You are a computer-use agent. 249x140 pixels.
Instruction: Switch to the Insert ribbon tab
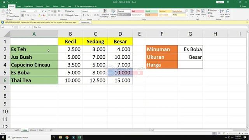click(19, 6)
